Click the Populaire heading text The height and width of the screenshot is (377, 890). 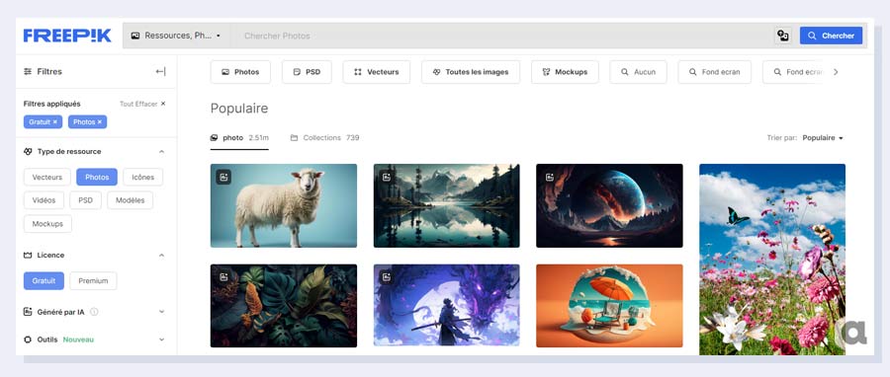tap(239, 109)
